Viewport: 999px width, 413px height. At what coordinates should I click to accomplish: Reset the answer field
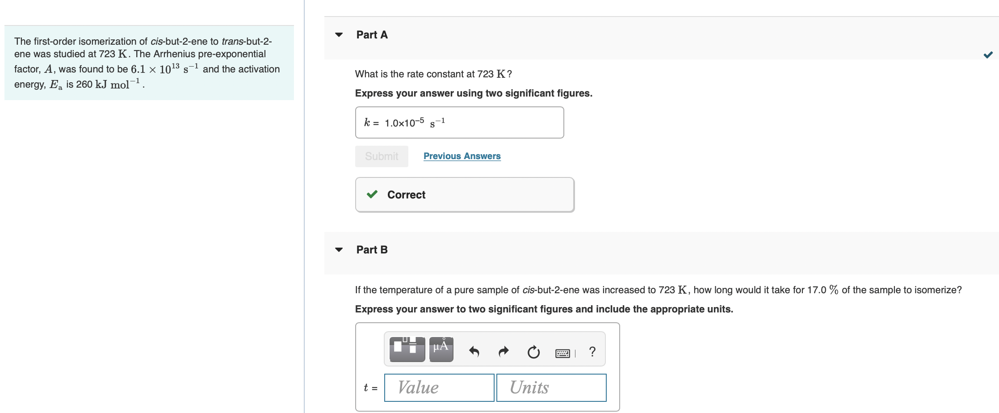coord(533,352)
